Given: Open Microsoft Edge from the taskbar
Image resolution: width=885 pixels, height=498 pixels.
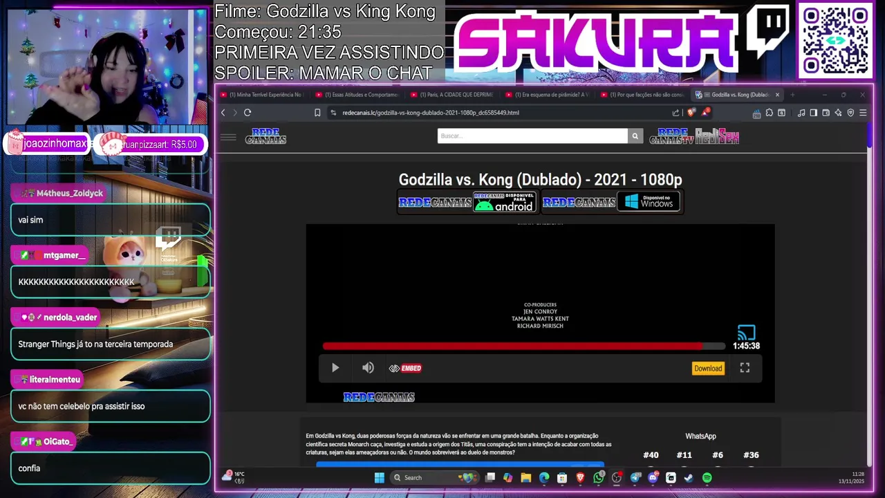Looking at the screenshot, I should tap(544, 477).
